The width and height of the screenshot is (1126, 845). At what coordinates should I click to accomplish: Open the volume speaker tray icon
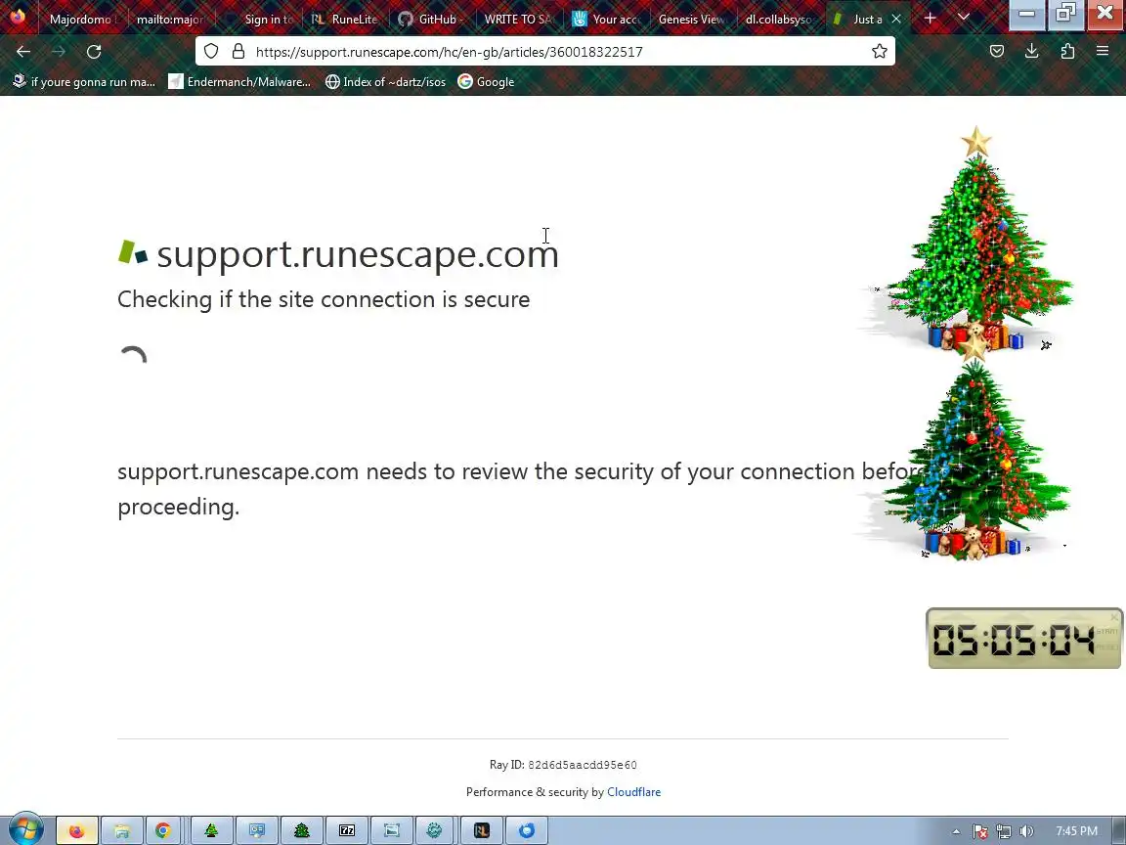(x=1026, y=831)
